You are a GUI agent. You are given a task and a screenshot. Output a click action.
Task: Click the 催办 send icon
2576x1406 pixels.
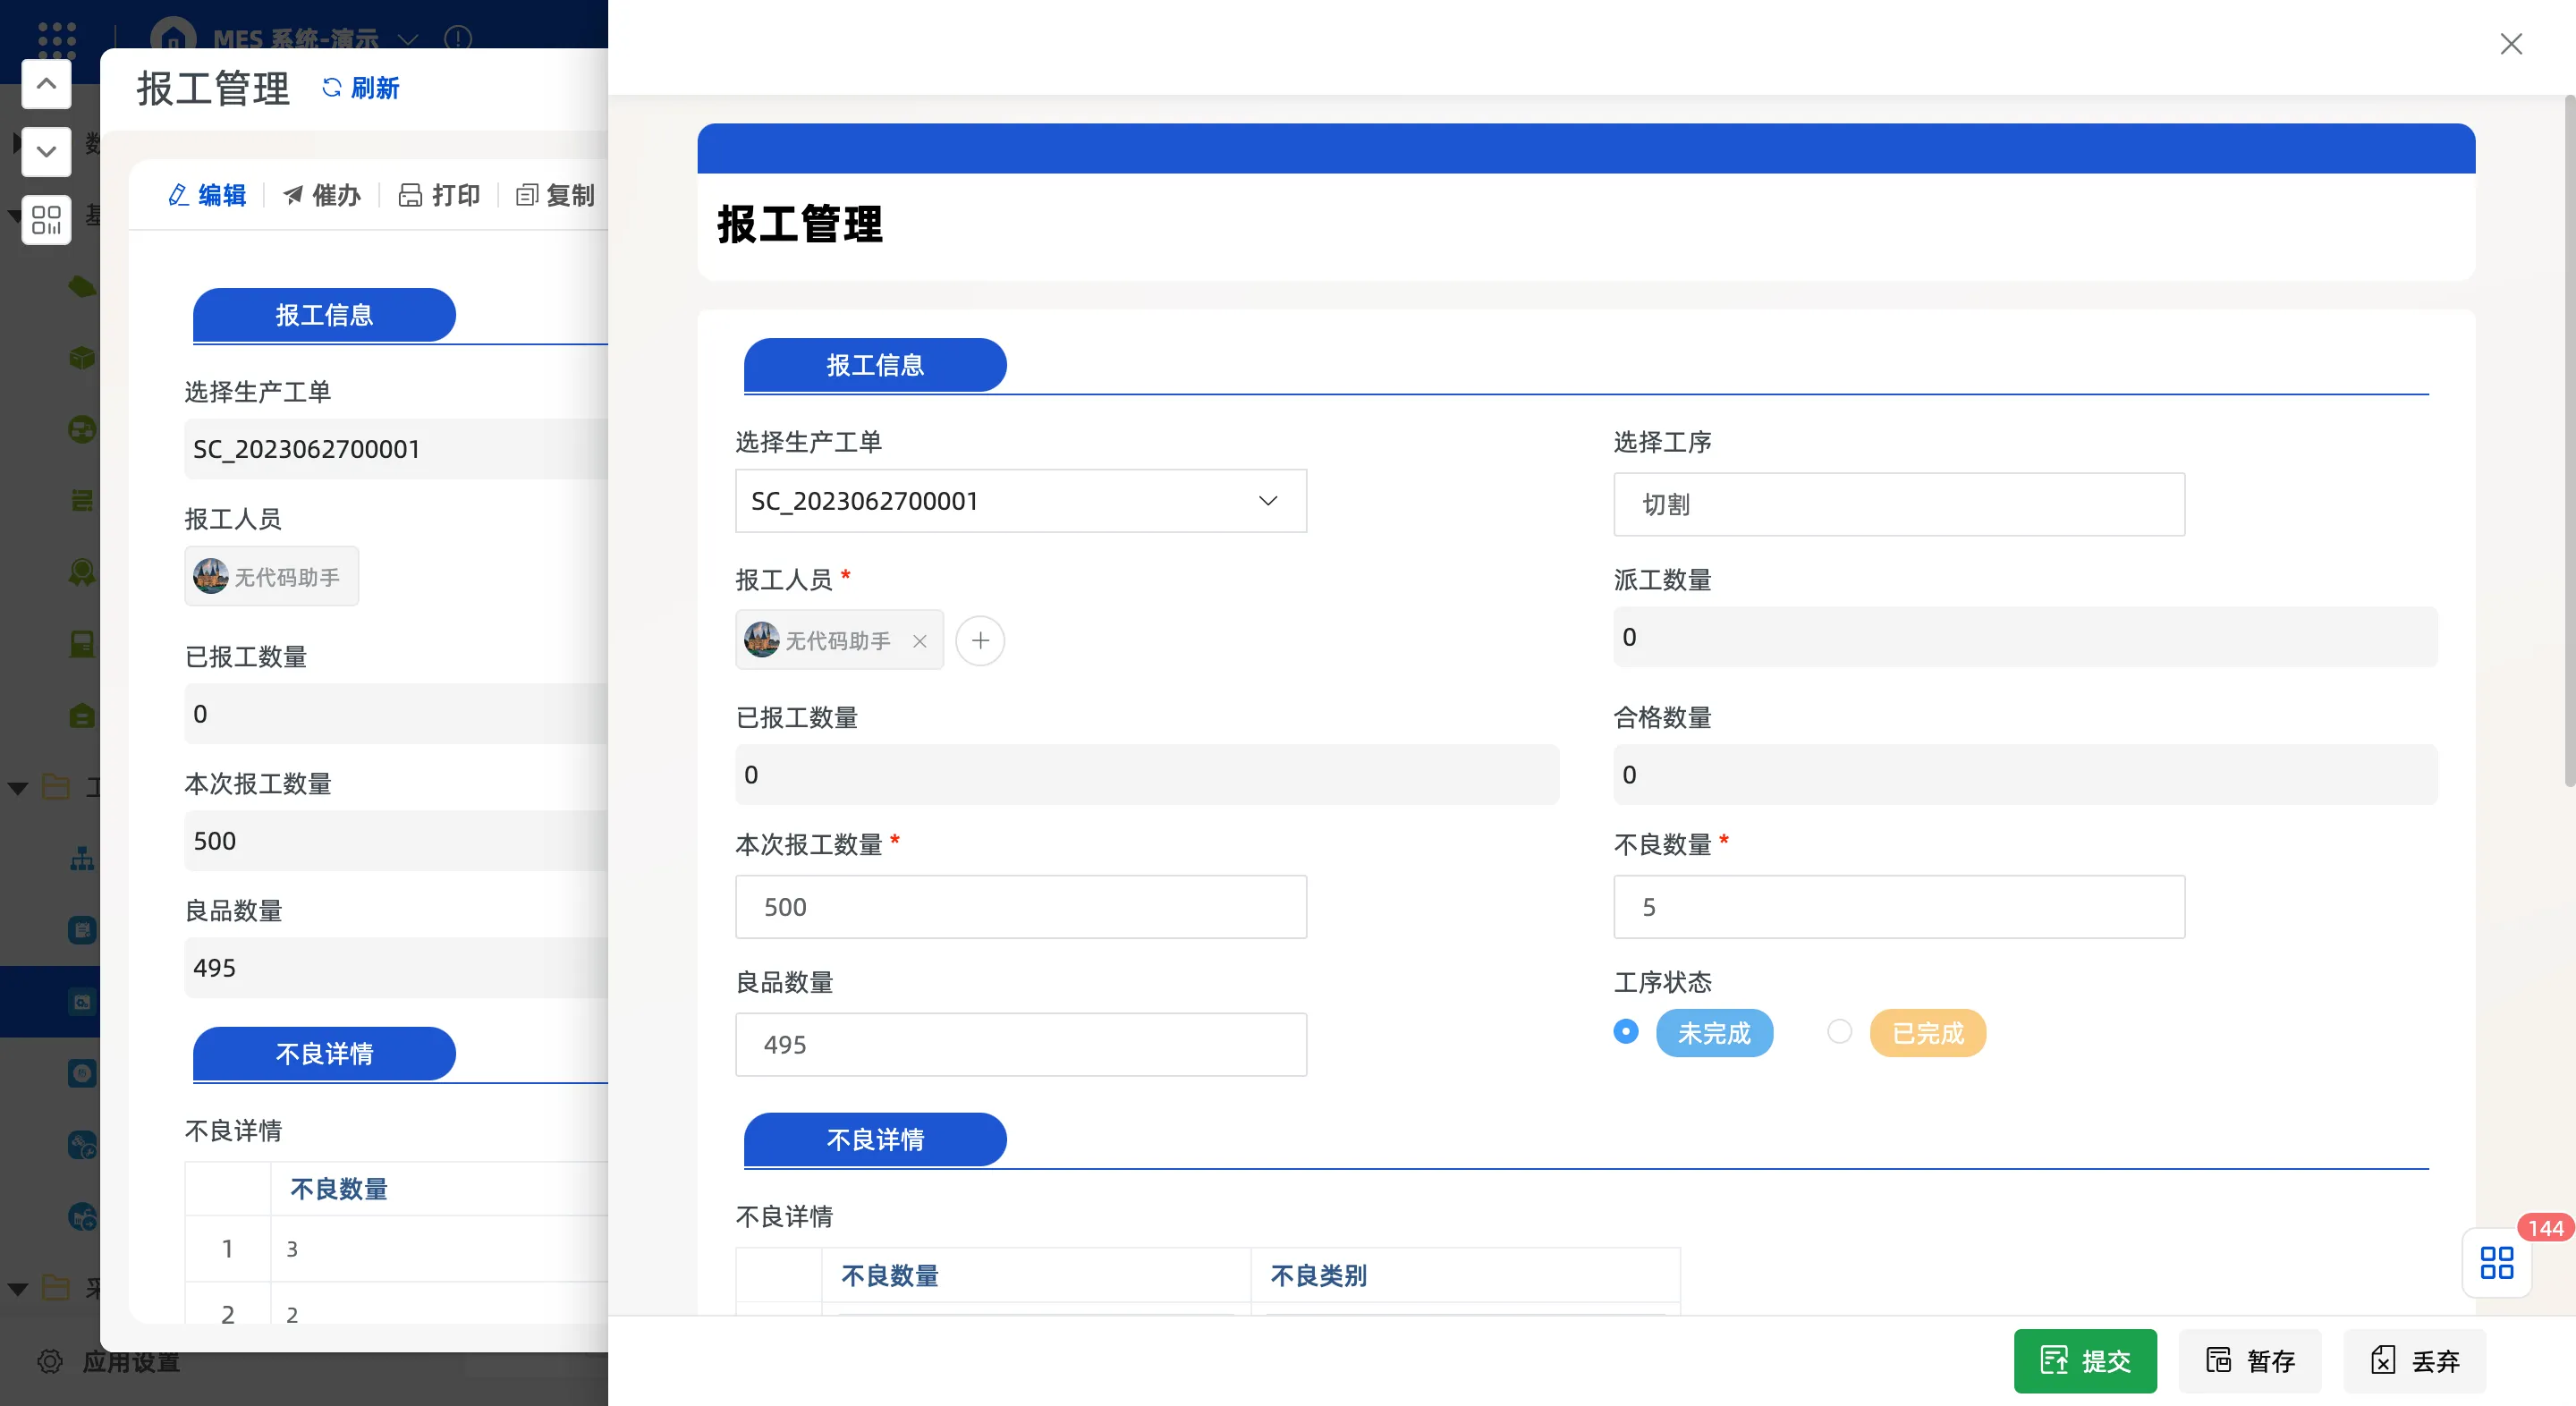292,195
